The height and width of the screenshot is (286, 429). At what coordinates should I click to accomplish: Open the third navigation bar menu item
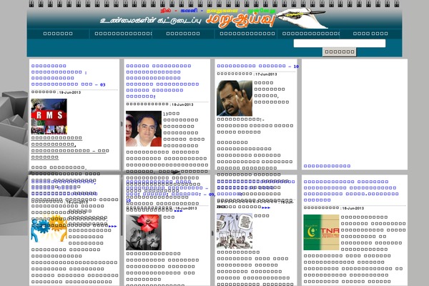click(183, 34)
